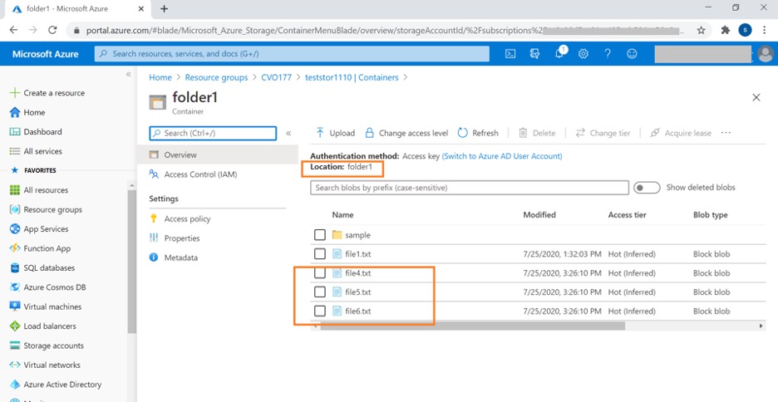Click the Search blobs by prefix field
Screen dimensions: 778x402
pos(468,188)
